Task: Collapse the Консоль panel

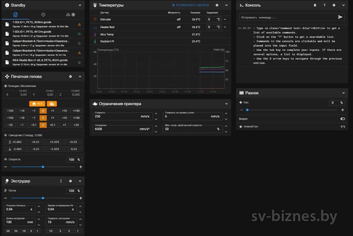Action: click(x=344, y=5)
